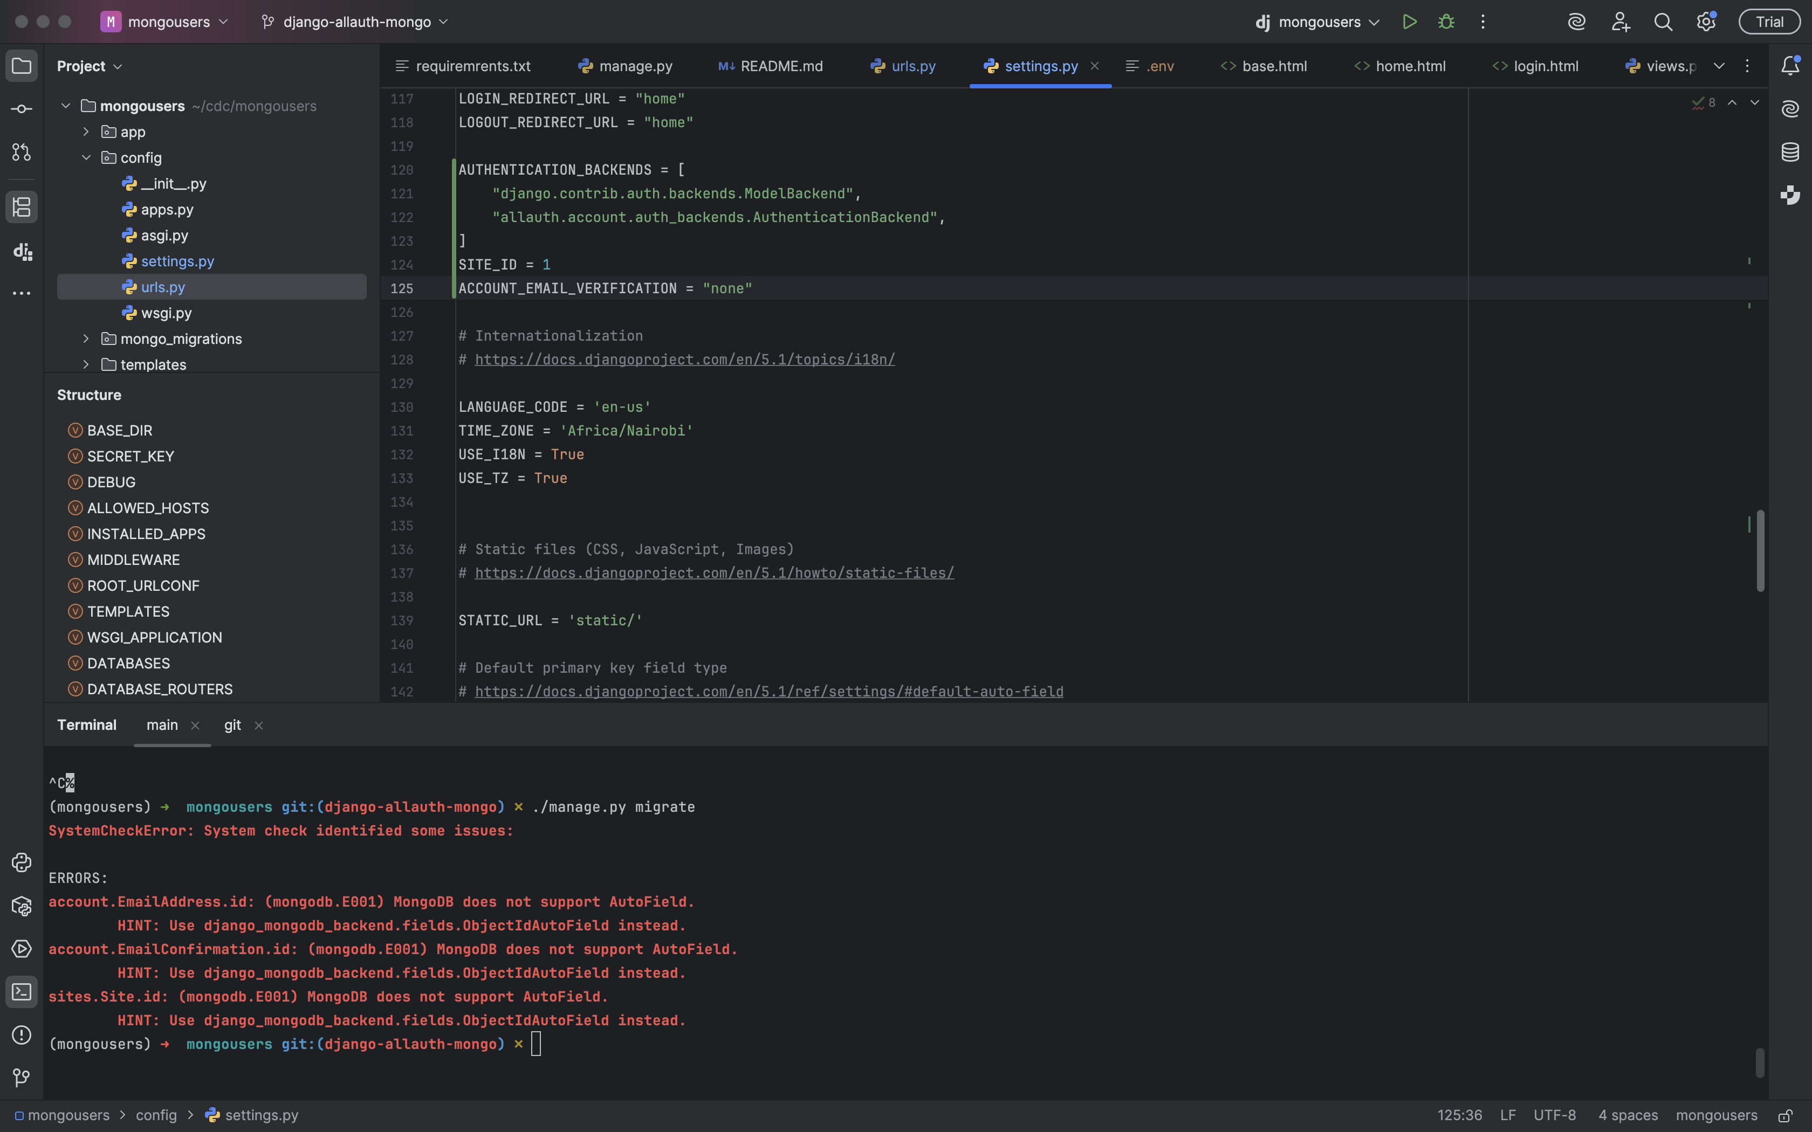1812x1132 pixels.
Task: Expand the app folder
Action: [86, 132]
